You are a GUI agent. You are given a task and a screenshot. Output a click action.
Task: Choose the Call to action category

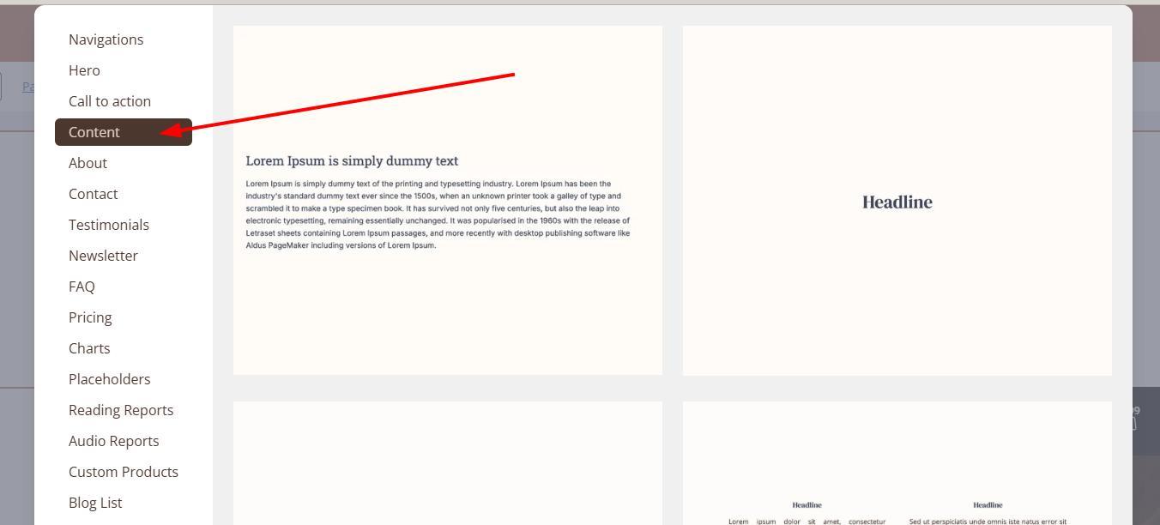tap(110, 101)
